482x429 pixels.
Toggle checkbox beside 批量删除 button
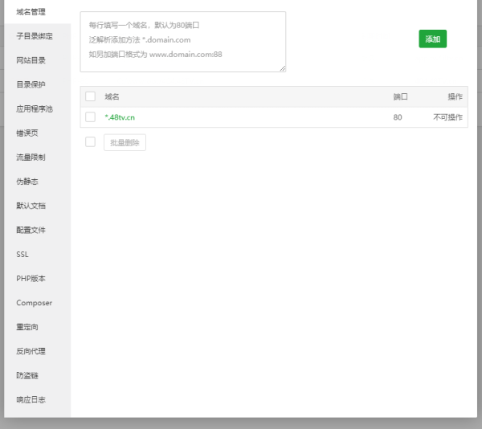[90, 142]
